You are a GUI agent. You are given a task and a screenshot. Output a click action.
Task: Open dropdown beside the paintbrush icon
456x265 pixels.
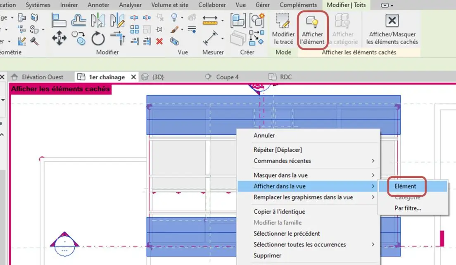(x=182, y=29)
